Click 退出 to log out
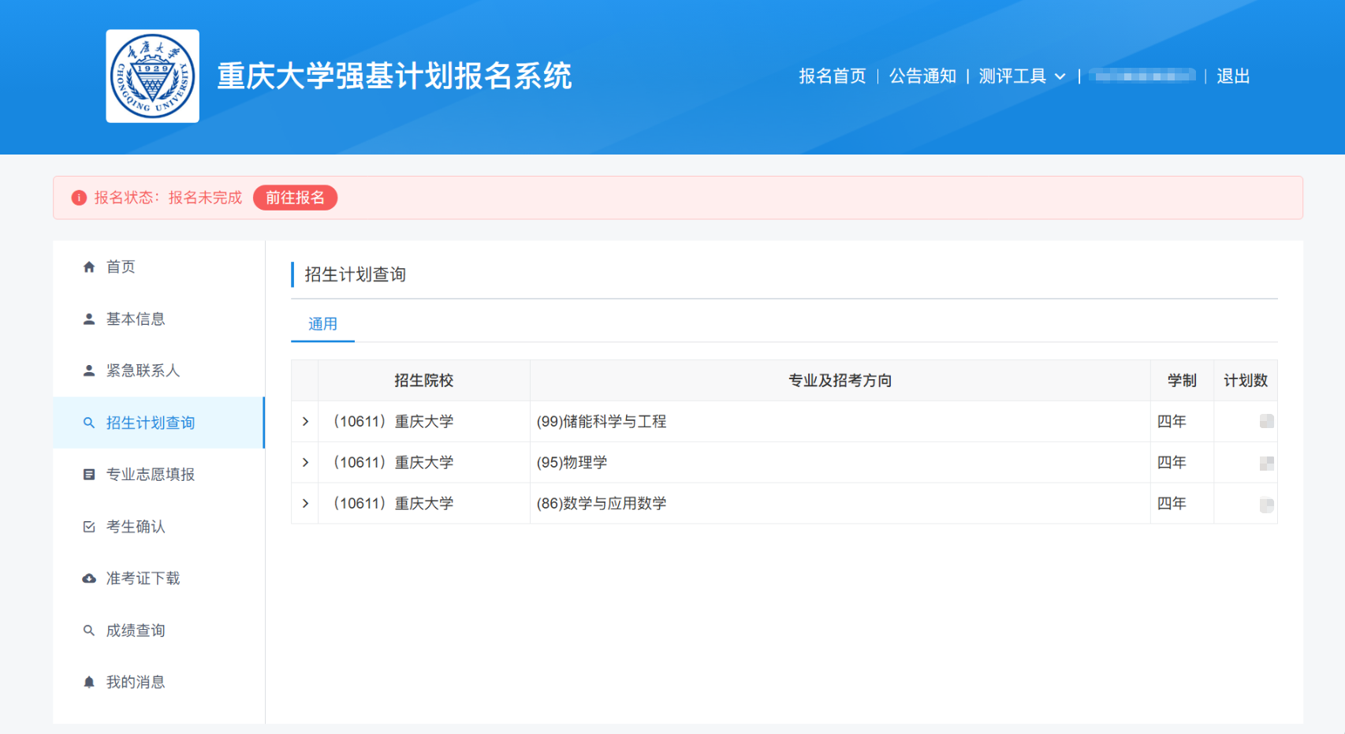1345x734 pixels. tap(1233, 76)
